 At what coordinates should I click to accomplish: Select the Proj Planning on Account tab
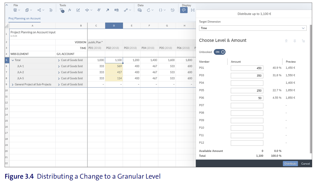point(25,18)
